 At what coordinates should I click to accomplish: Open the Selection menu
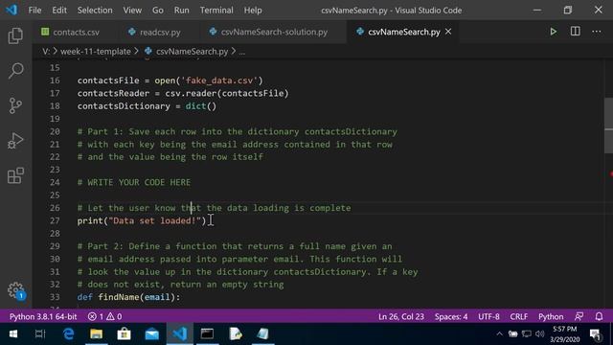coord(95,11)
